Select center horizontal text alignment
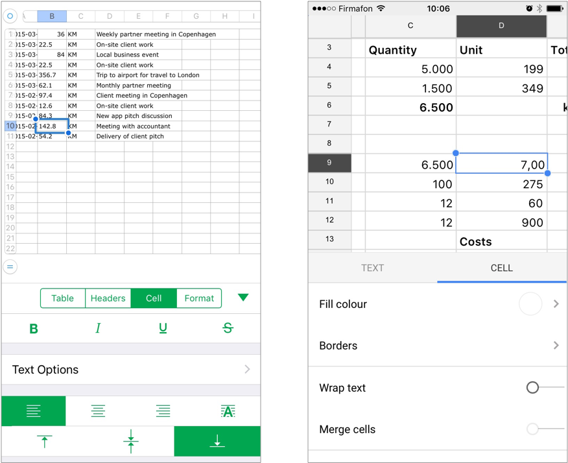This screenshot has width=568, height=463. pyautogui.click(x=98, y=410)
